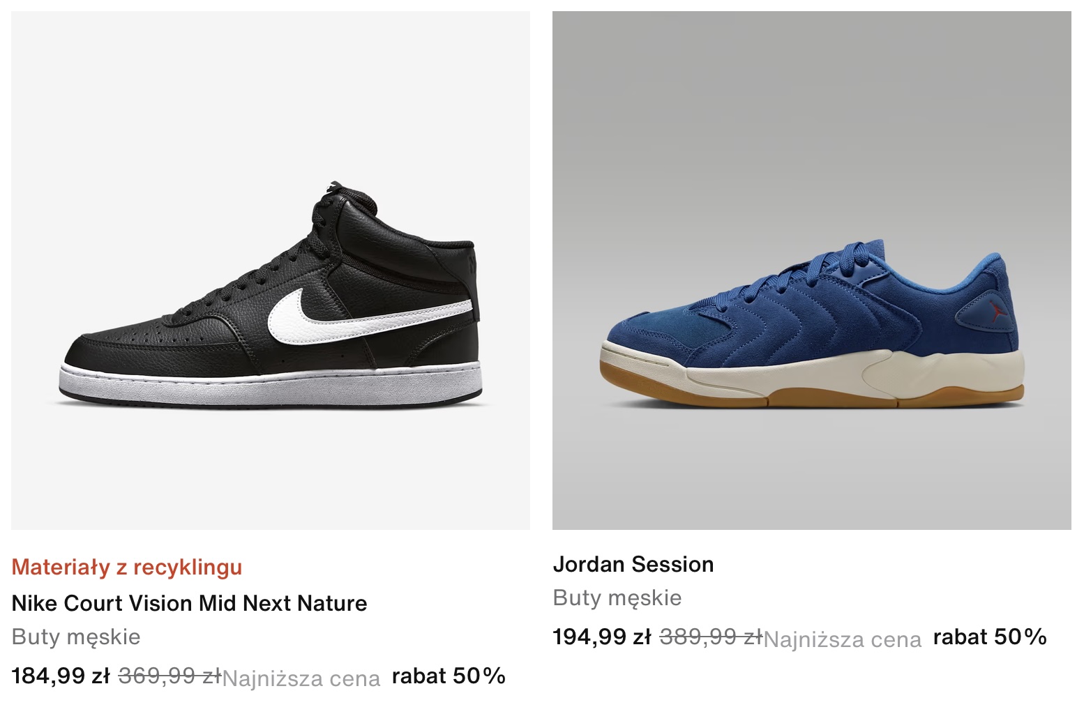Select the Materiały z recyklingu label
This screenshot has width=1084, height=707.
[x=127, y=568]
